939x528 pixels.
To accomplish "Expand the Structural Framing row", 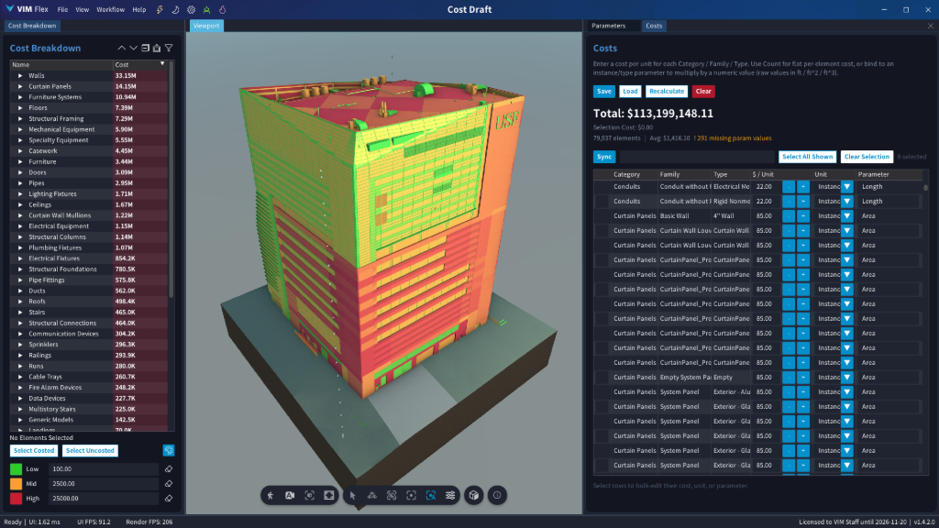I will [20, 118].
